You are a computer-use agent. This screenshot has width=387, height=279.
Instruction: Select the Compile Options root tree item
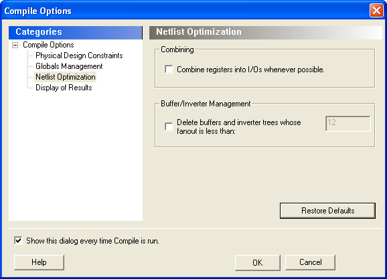click(x=48, y=45)
